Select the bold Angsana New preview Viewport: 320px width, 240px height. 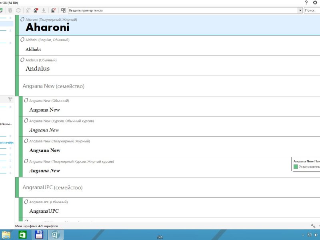45,150
